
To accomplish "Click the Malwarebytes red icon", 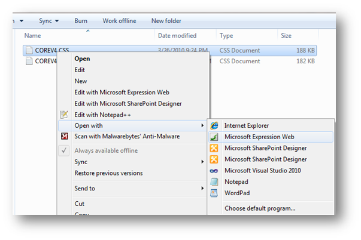I will (x=64, y=136).
